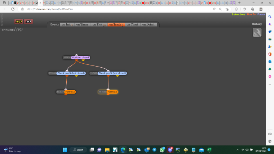Select the on Timer tab
This screenshot has height=154, width=274.
[x=82, y=24]
